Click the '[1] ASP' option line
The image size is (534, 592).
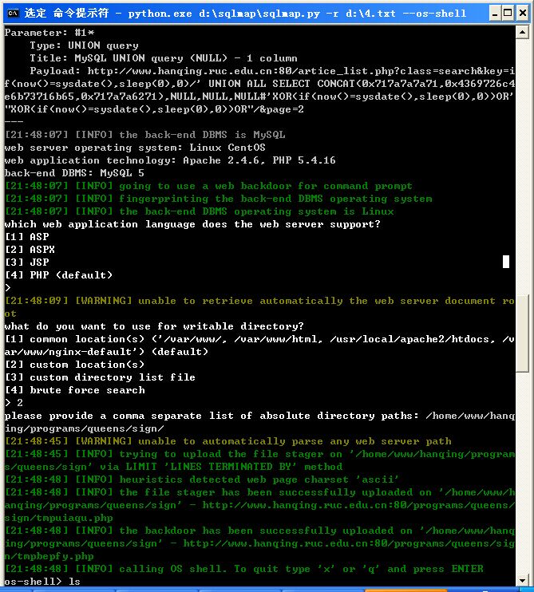tap(27, 237)
